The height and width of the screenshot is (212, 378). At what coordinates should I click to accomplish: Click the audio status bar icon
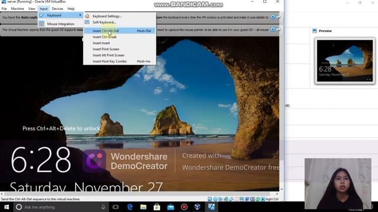pos(220,199)
